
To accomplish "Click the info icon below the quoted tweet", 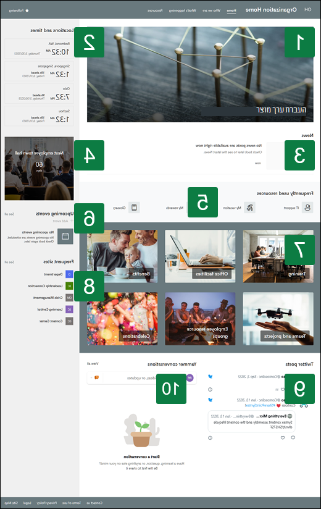I will coord(210,437).
